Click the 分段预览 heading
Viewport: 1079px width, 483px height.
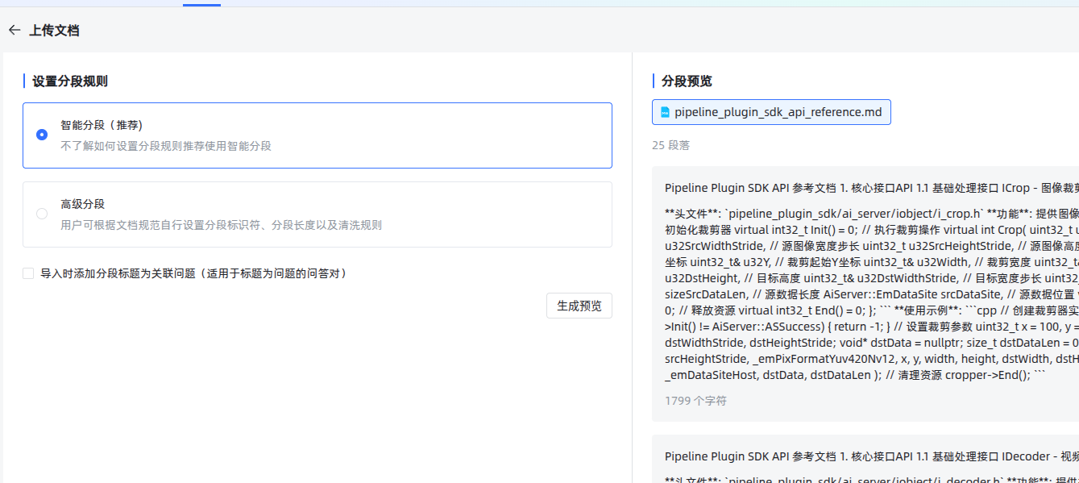(687, 81)
